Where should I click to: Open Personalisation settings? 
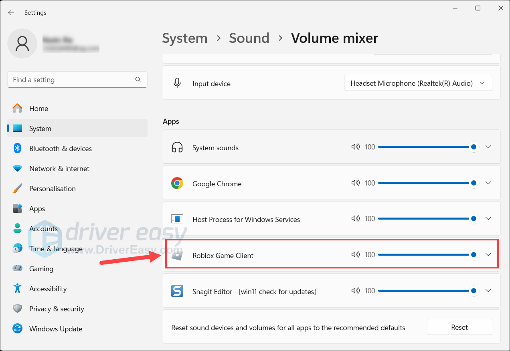click(77, 188)
